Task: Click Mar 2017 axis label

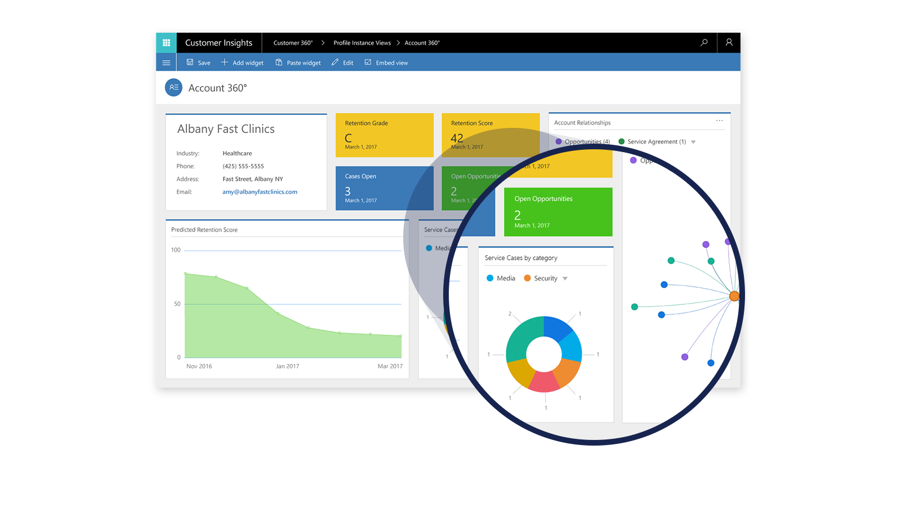Action: (390, 366)
